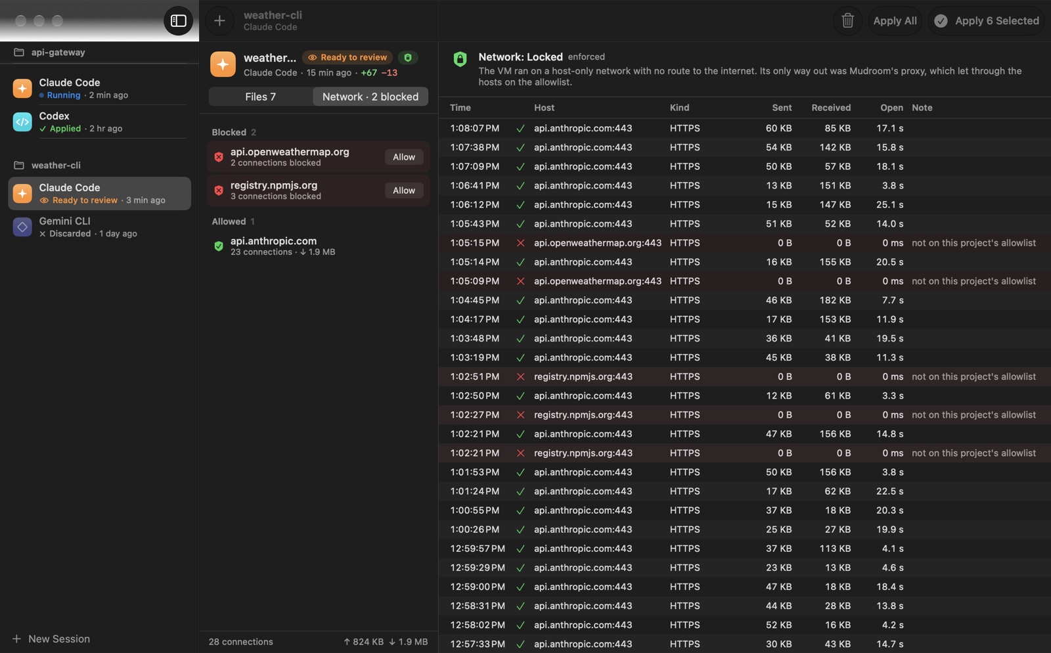Click Apply All button
Viewport: 1051px width, 653px height.
click(x=895, y=21)
